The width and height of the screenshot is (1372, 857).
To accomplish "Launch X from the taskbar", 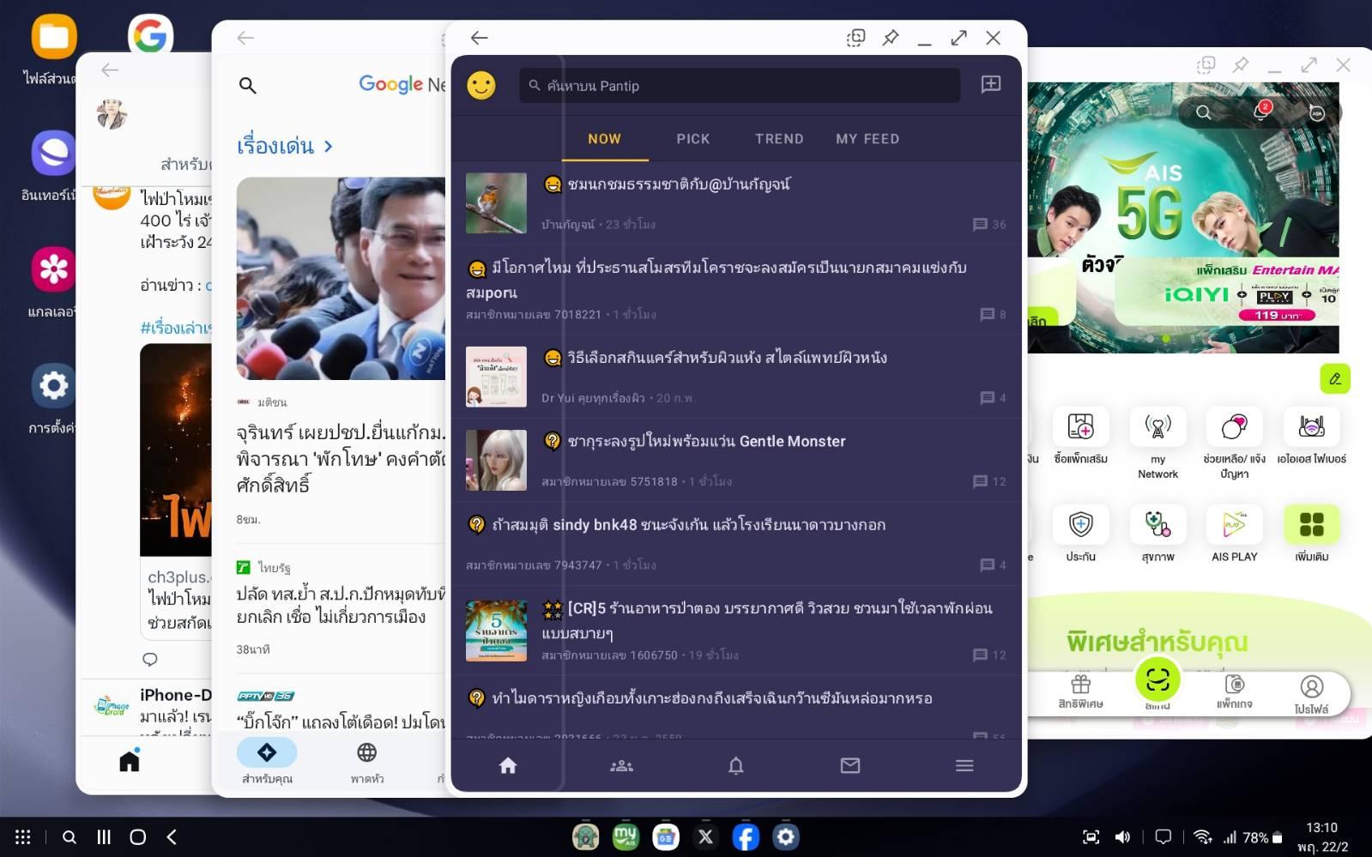I will (x=705, y=836).
